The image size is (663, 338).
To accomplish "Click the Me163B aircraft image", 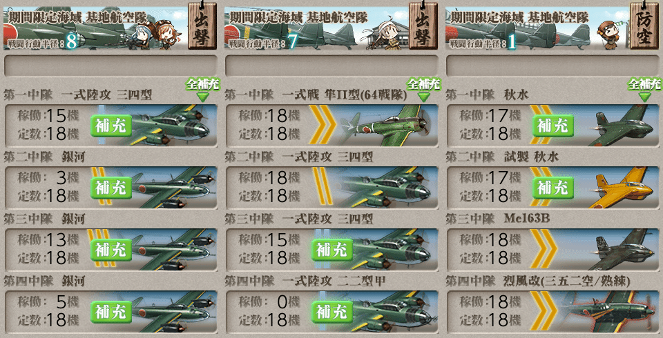I will coord(618,249).
